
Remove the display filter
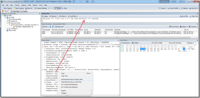[53, 16]
